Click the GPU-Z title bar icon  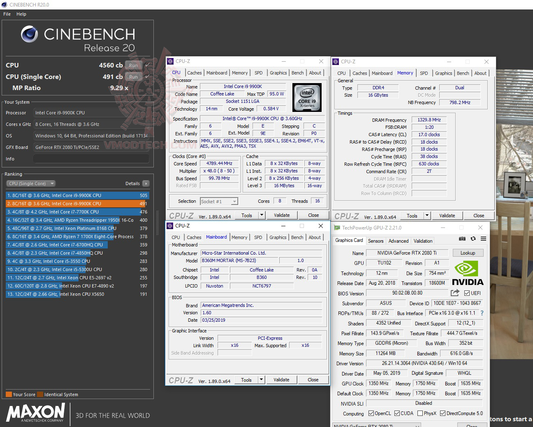pos(337,227)
